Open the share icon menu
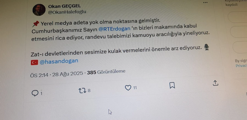 pos(215,83)
